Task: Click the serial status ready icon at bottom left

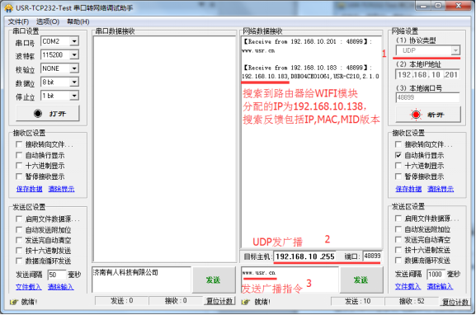Action: coord(14,302)
